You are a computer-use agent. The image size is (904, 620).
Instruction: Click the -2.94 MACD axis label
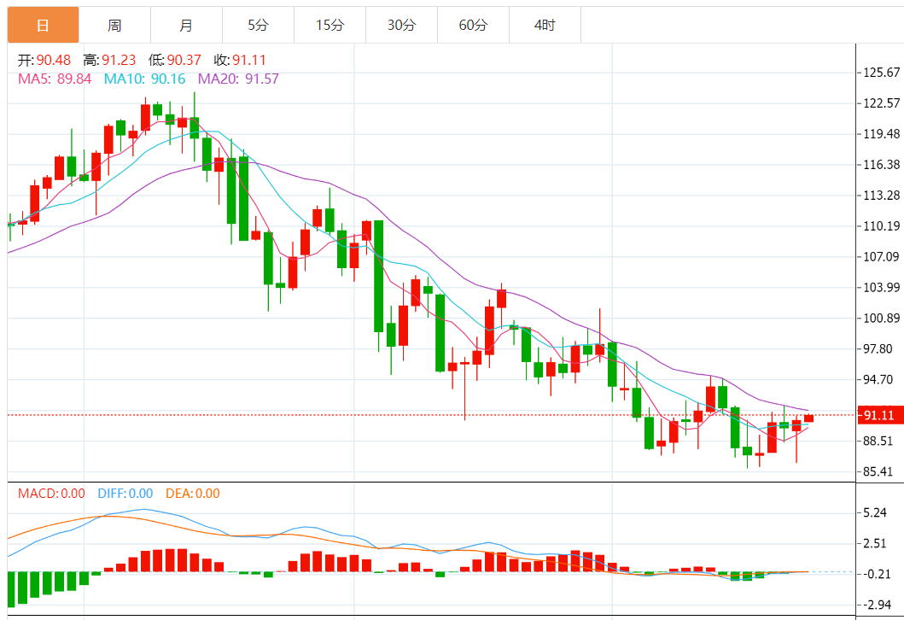click(x=875, y=605)
